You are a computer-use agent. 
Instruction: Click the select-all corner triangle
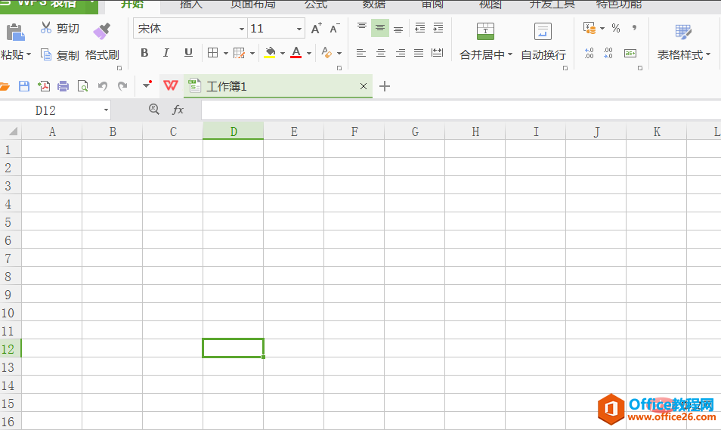click(12, 131)
